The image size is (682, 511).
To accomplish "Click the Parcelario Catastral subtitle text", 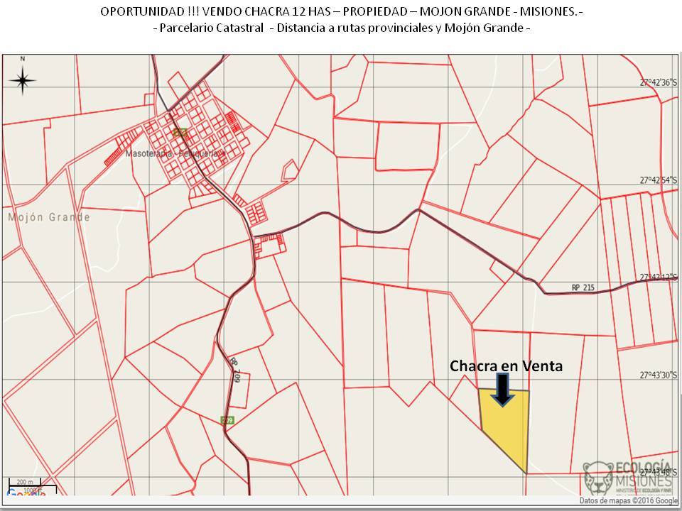I will tap(342, 28).
